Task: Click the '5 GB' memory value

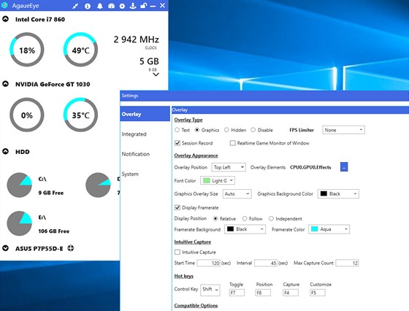Action: tap(149, 61)
